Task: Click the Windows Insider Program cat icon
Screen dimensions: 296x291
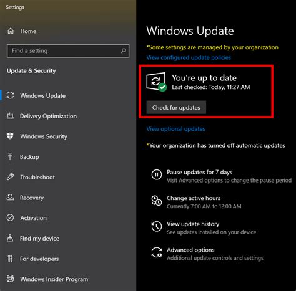Action: click(10, 279)
